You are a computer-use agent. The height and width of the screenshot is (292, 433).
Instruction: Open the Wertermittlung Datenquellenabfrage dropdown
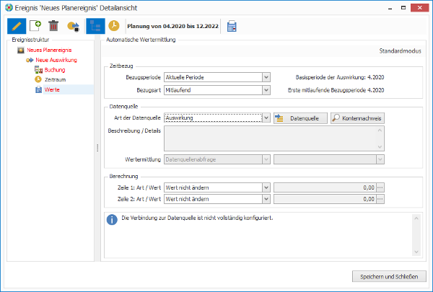tap(266, 159)
